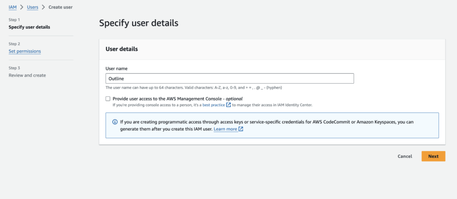Image resolution: width=457 pixels, height=199 pixels.
Task: Cancel user creation
Action: point(405,156)
